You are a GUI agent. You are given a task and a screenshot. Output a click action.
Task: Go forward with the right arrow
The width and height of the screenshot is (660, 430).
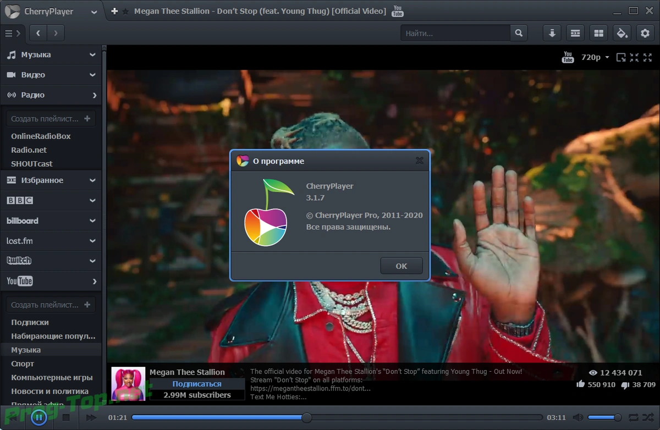56,33
